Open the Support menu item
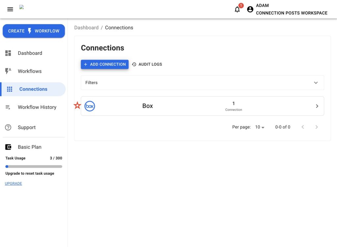Viewport: 337px width, 247px height. point(33,128)
